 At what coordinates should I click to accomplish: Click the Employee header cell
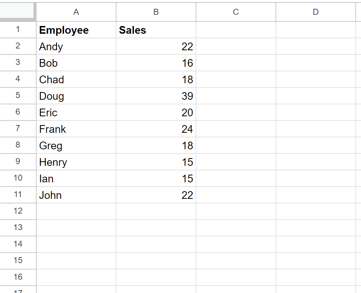pos(76,30)
